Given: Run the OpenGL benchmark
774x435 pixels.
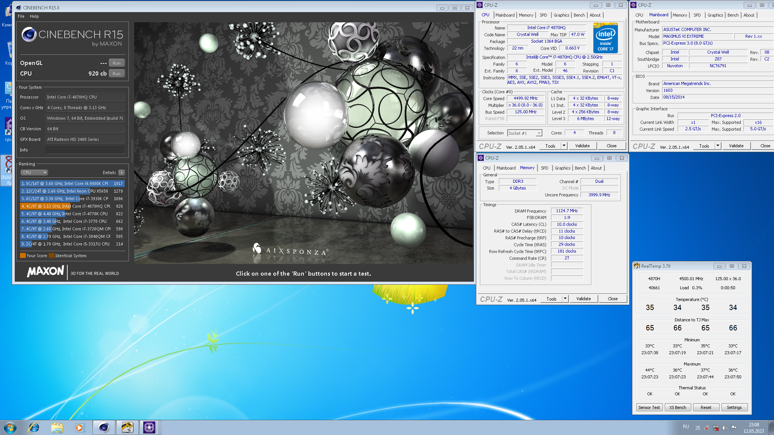Looking at the screenshot, I should [116, 63].
